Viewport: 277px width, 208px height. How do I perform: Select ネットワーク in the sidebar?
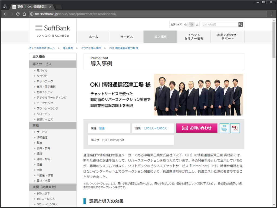click(45, 81)
